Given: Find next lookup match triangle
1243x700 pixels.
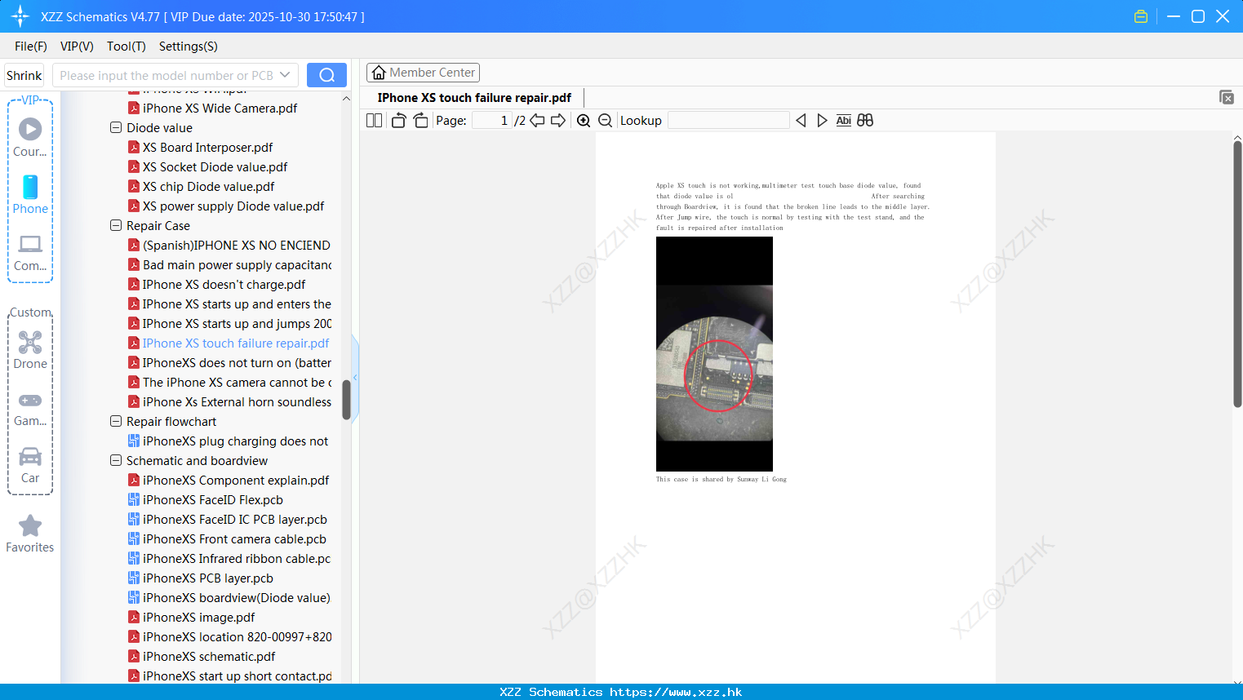Looking at the screenshot, I should click(822, 120).
